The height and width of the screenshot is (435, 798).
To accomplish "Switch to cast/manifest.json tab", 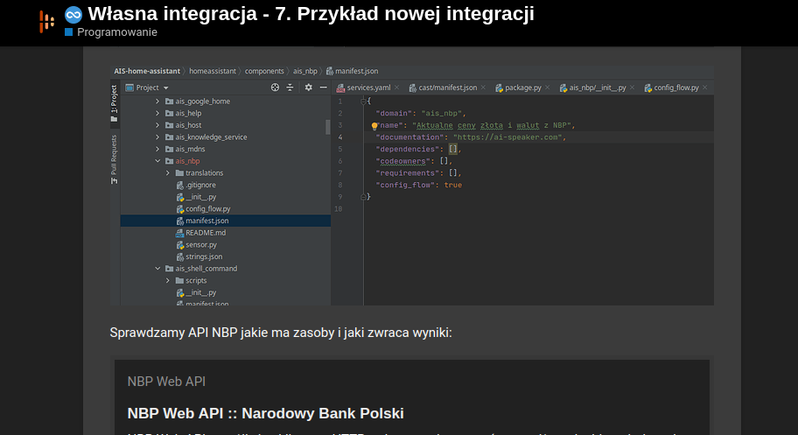I will pyautogui.click(x=448, y=88).
